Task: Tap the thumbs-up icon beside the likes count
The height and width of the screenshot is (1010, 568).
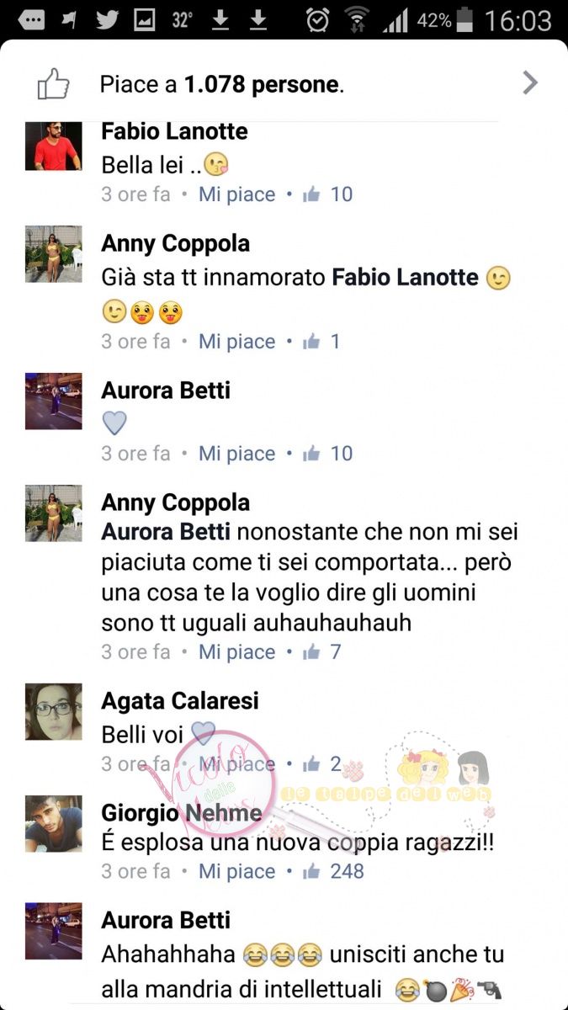Action: click(53, 85)
